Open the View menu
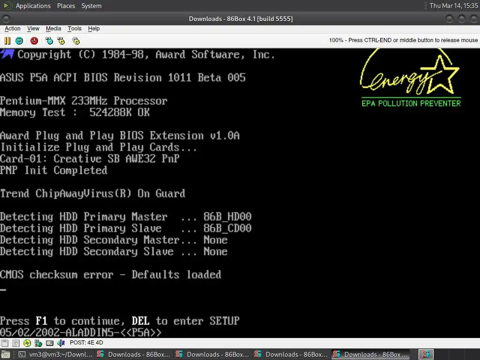 click(x=33, y=29)
